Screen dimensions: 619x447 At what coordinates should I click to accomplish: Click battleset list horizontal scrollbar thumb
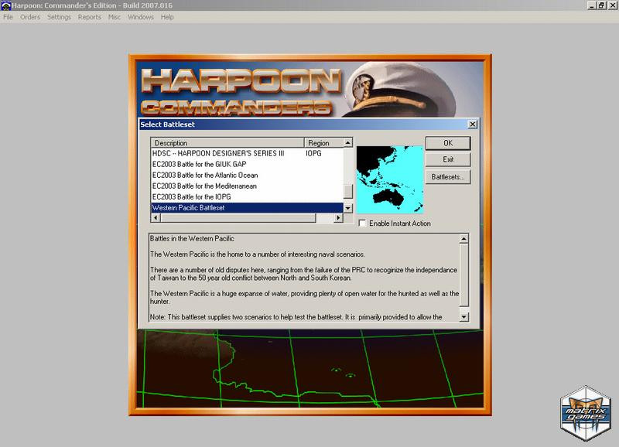[238, 218]
